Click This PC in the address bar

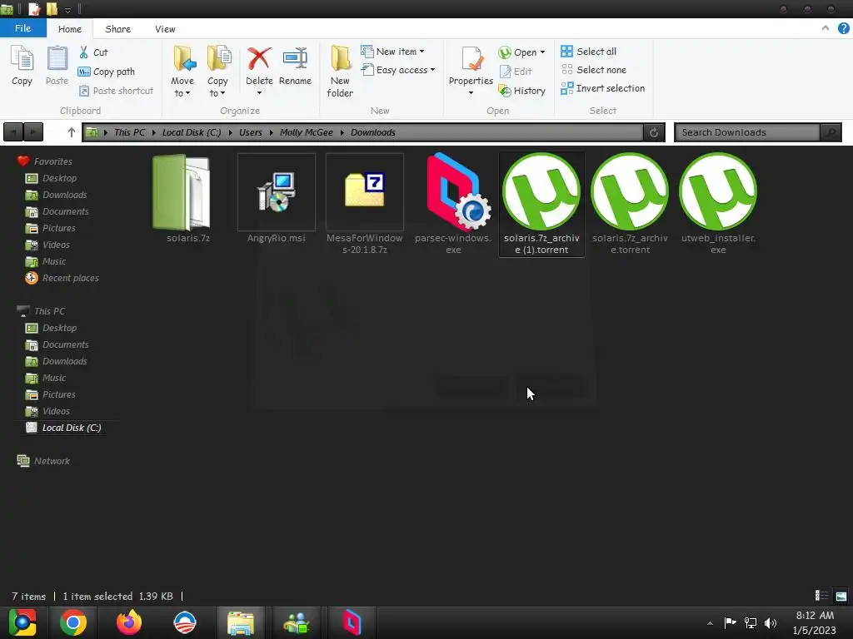tap(129, 132)
